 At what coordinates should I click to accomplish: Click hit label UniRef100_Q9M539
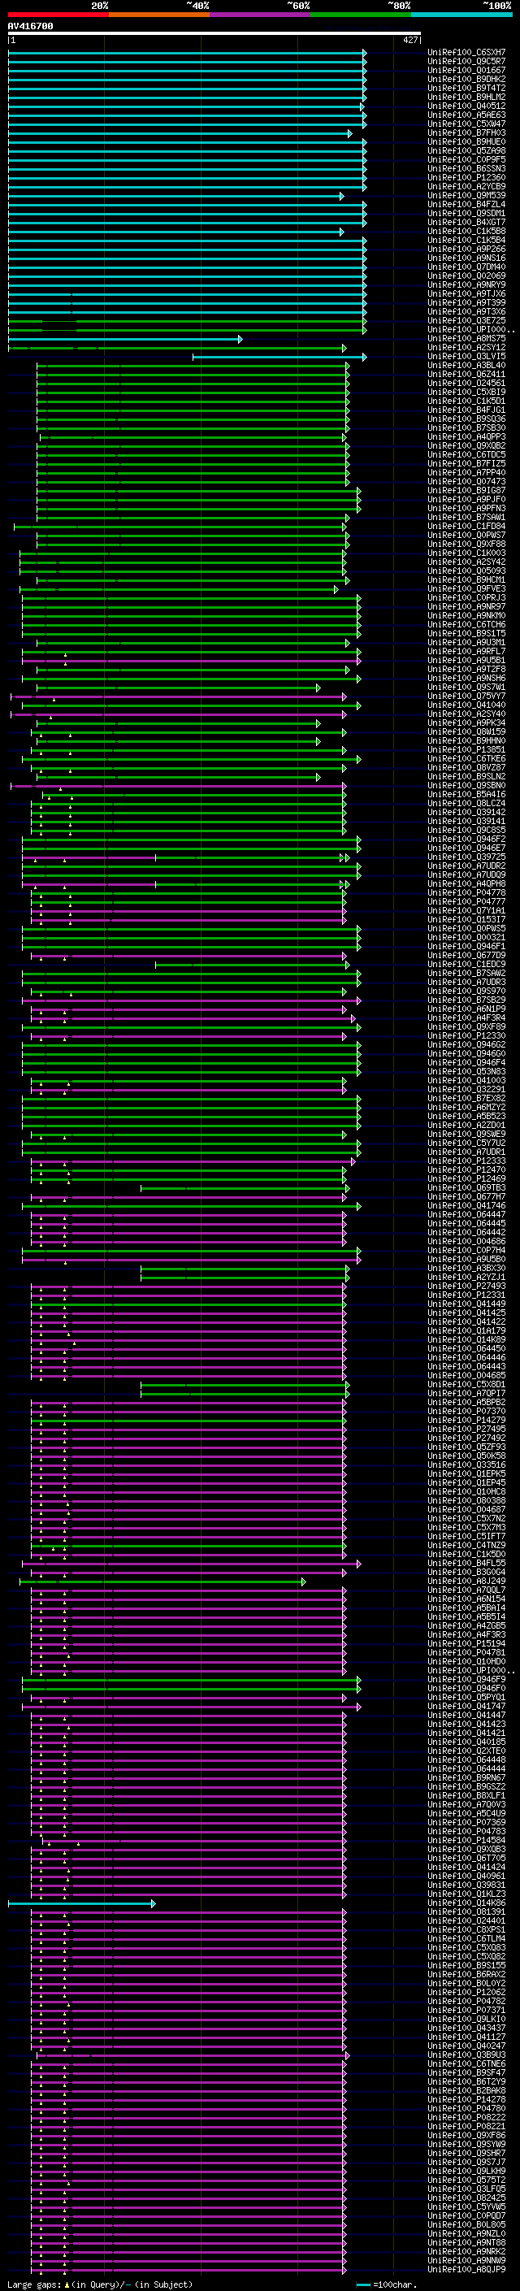[x=466, y=196]
